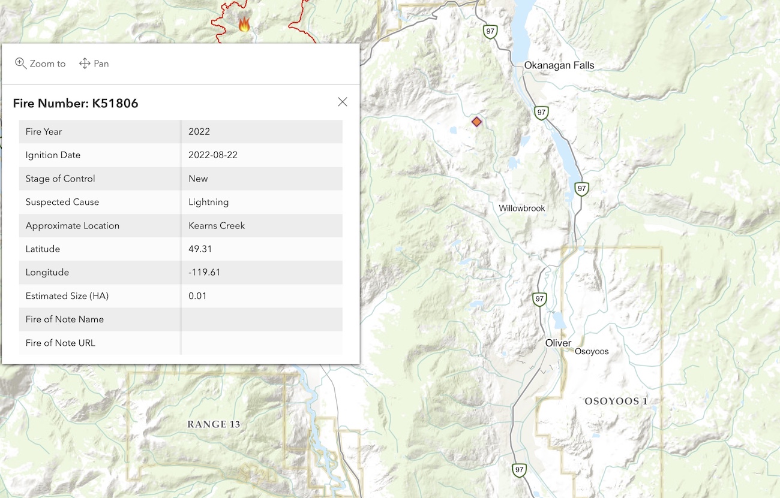Activate the Zoom to action in the popup
The image size is (780, 498).
coord(40,63)
